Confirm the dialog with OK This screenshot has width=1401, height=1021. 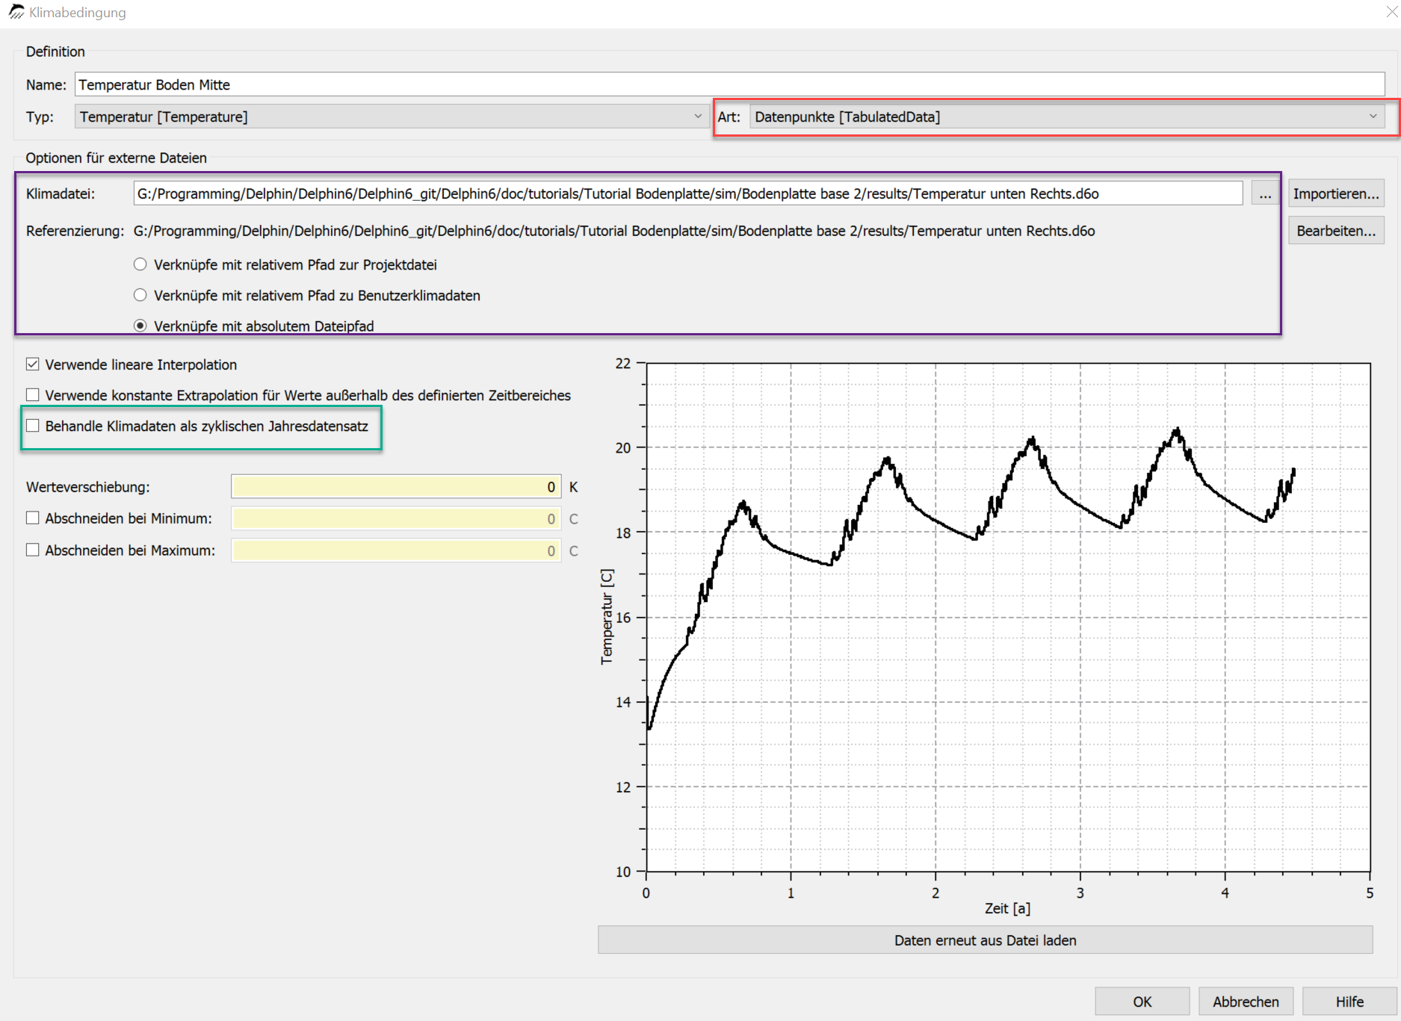click(1142, 1002)
